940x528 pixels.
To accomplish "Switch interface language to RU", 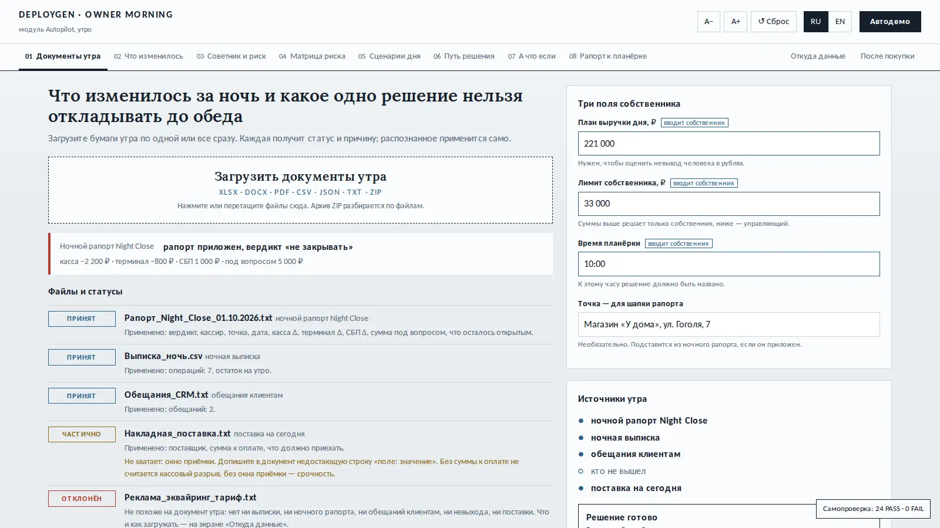I will pos(815,22).
